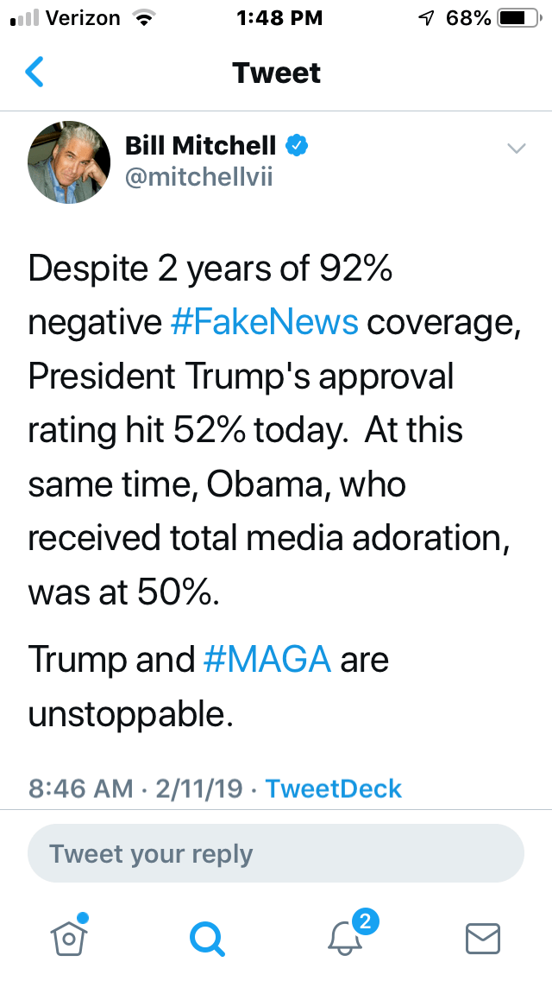Tap the @mitchellvii handle

[198, 179]
